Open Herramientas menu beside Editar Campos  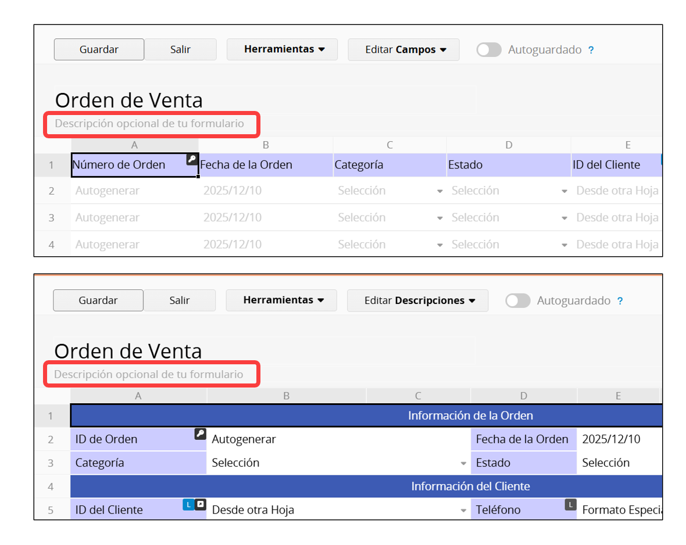coord(282,49)
